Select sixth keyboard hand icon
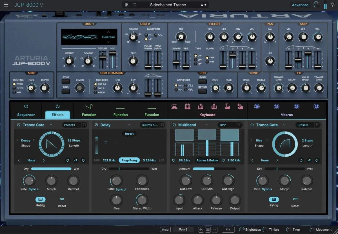Image resolution: width=338 pixels, height=234 pixels. point(240,107)
